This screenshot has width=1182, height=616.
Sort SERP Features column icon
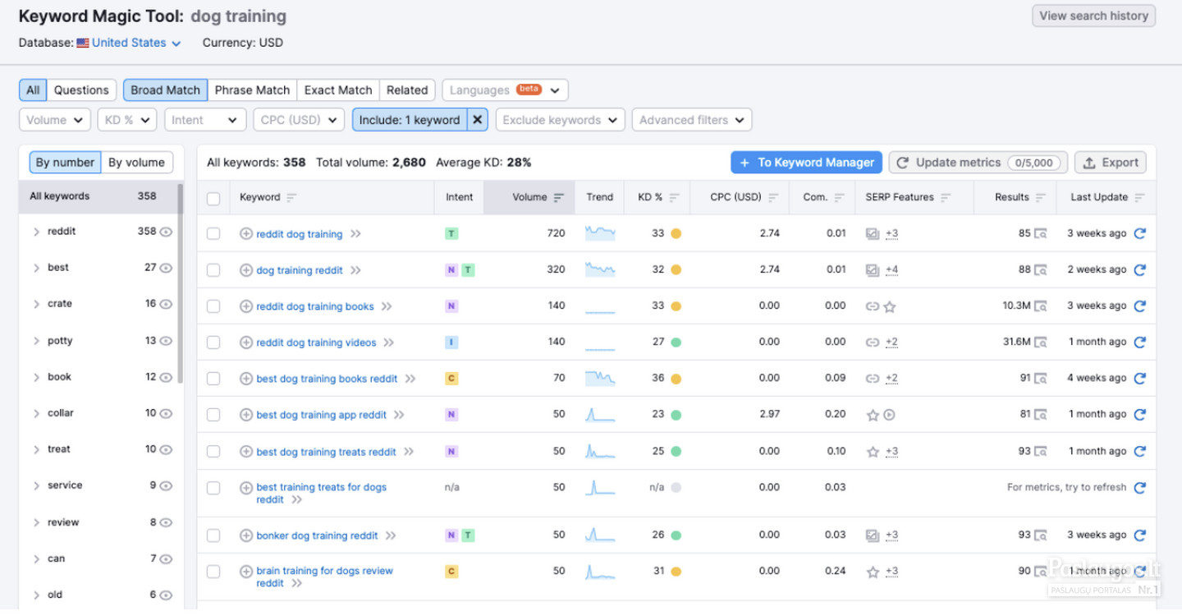pos(945,198)
